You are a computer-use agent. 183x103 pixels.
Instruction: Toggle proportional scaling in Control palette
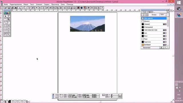tap(104, 95)
